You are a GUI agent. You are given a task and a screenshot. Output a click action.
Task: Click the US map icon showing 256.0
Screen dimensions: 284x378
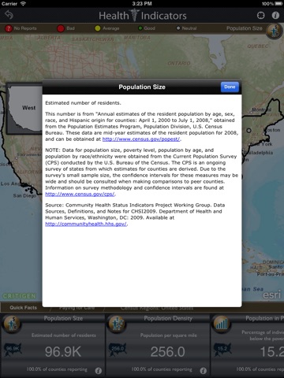118,349
